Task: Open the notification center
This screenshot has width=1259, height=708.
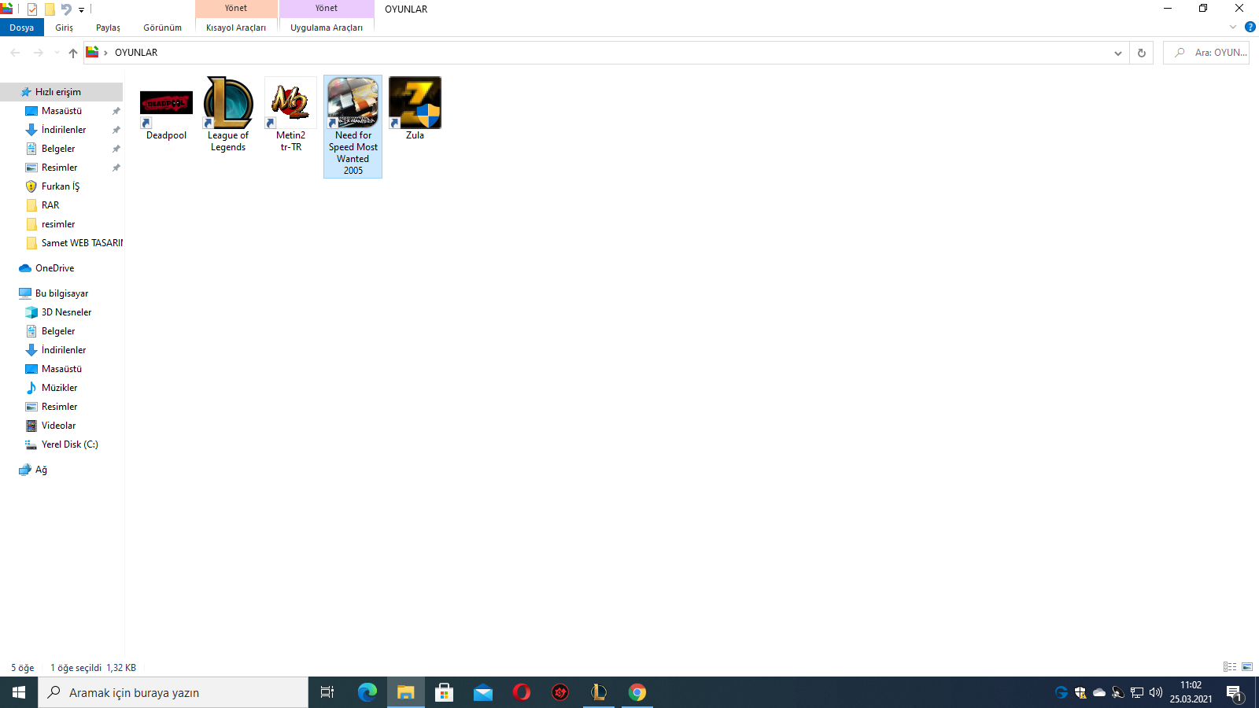Action: coord(1235,692)
